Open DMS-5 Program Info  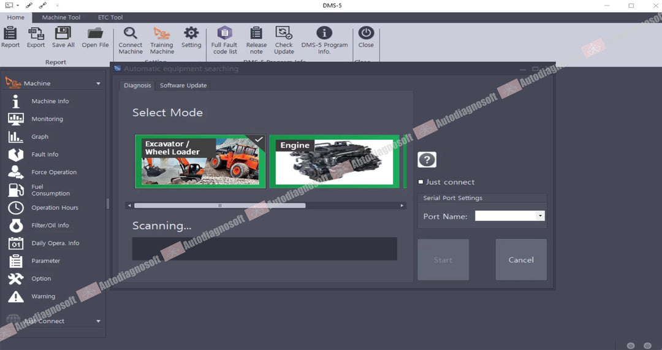pos(324,40)
